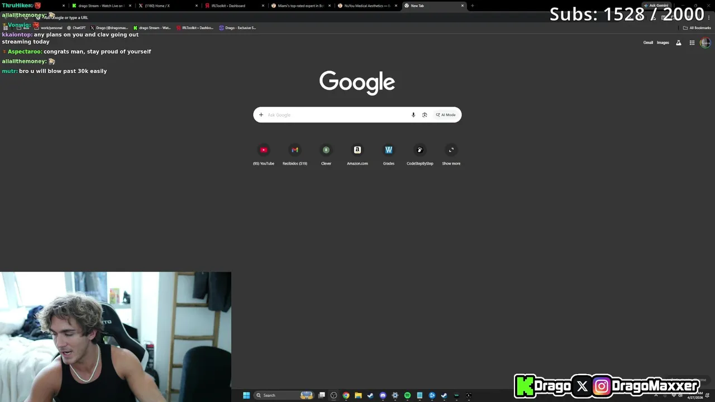Open Google Chrome from taskbar
The height and width of the screenshot is (402, 715).
[346, 395]
